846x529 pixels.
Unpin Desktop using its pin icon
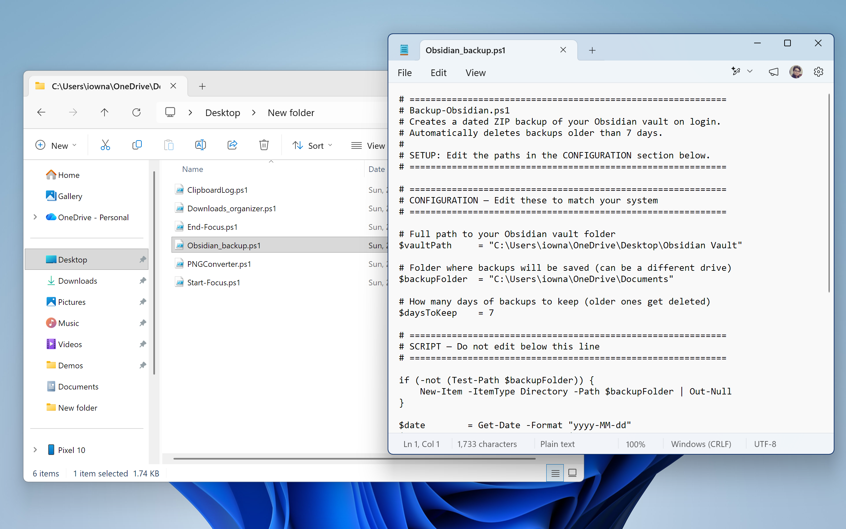coord(143,260)
